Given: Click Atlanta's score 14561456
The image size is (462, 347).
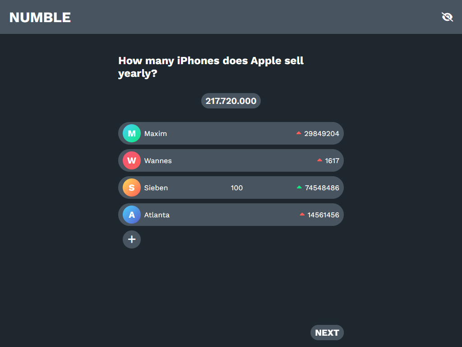Looking at the screenshot, I should pyautogui.click(x=323, y=215).
